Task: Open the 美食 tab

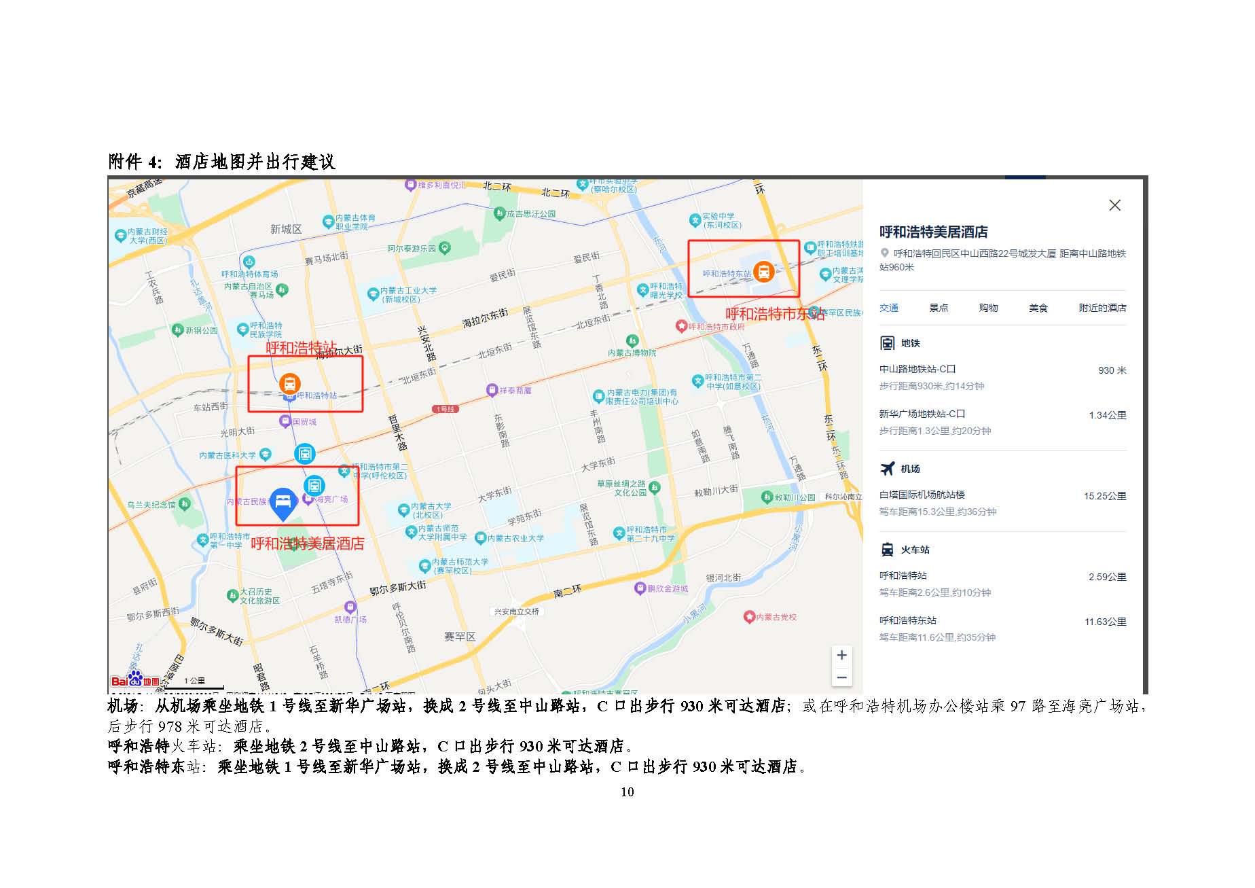Action: (1038, 308)
